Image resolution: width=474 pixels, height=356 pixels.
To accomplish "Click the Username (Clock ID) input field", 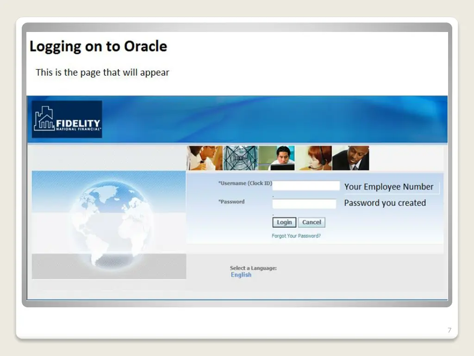I will 306,185.
